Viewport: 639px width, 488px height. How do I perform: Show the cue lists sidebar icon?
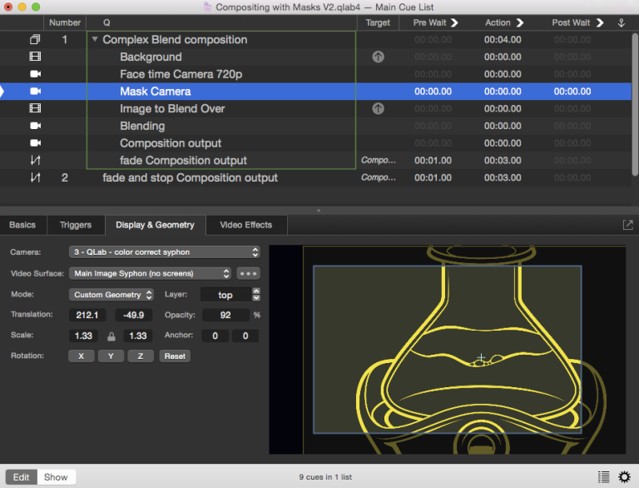point(603,477)
